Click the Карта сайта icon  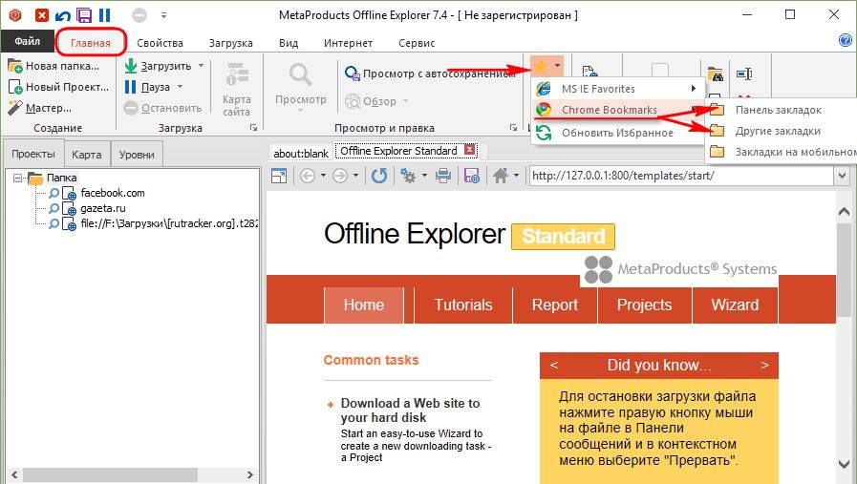pos(237,89)
